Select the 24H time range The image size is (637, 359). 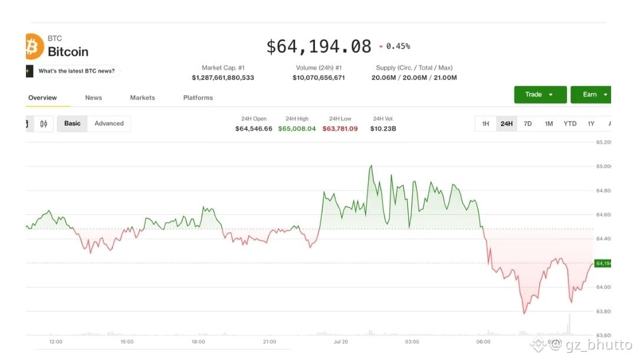[507, 124]
